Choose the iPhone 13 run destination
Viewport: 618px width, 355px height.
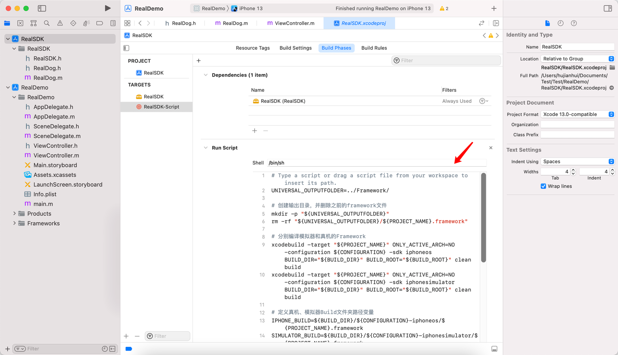click(x=247, y=8)
